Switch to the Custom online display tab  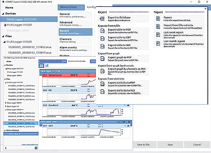(x=77, y=61)
